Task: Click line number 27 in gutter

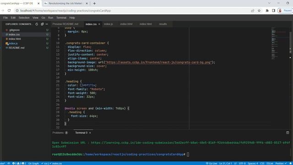Action: click(x=58, y=108)
